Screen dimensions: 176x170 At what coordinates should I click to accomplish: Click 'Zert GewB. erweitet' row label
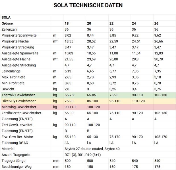tap(17, 125)
